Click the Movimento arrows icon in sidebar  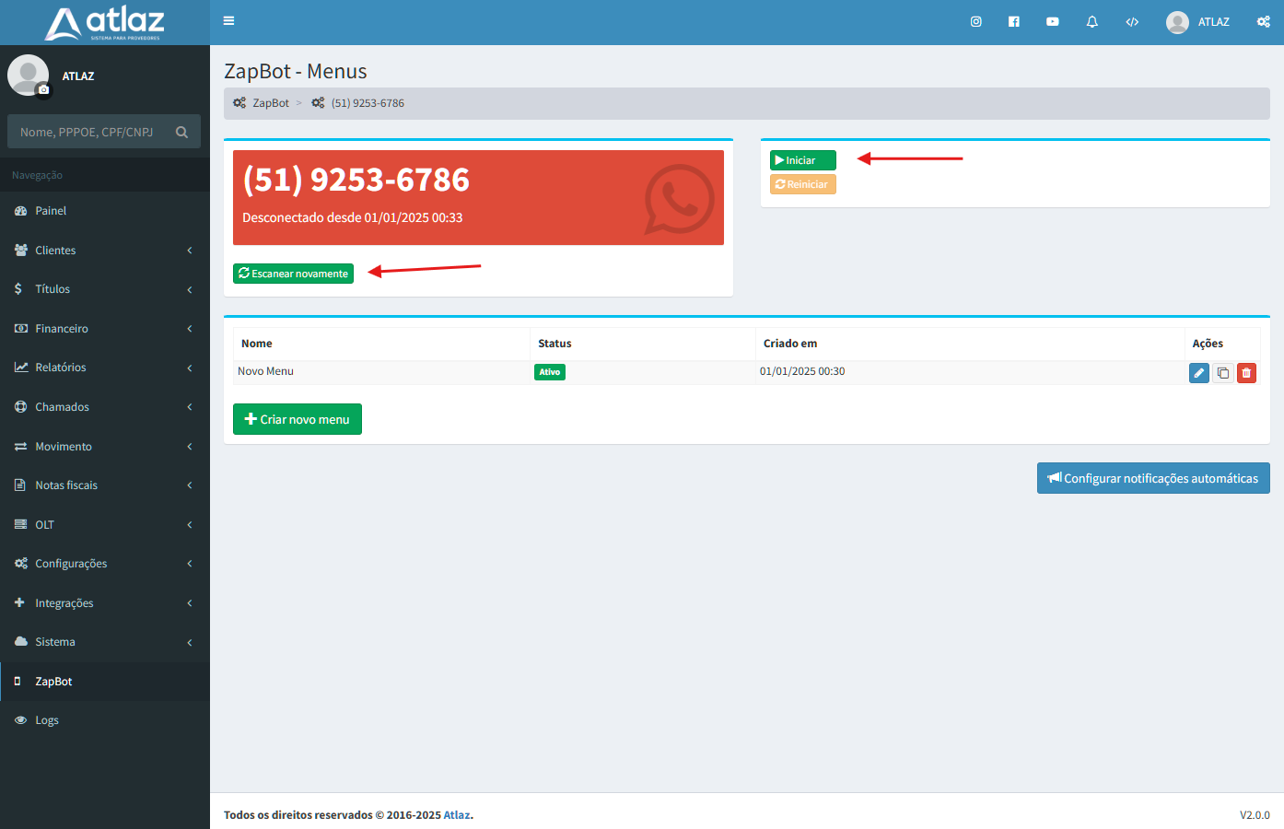click(20, 446)
